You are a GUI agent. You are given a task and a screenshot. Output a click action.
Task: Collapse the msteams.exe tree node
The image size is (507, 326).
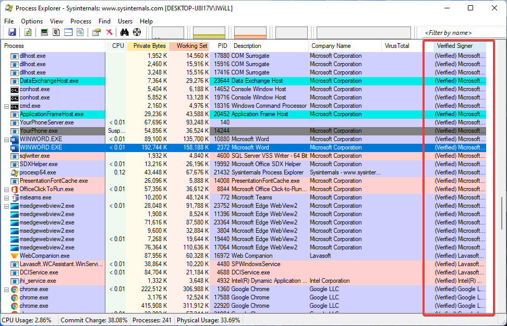tap(6, 198)
